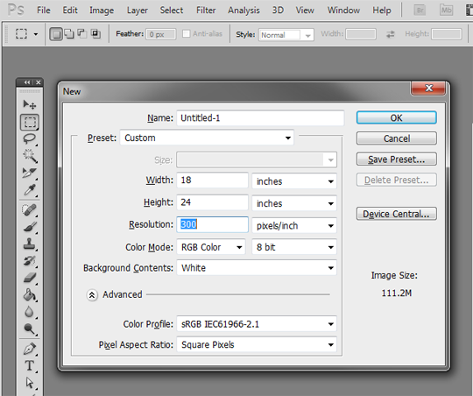Open the Preset dropdown showing Custom

coord(207,138)
